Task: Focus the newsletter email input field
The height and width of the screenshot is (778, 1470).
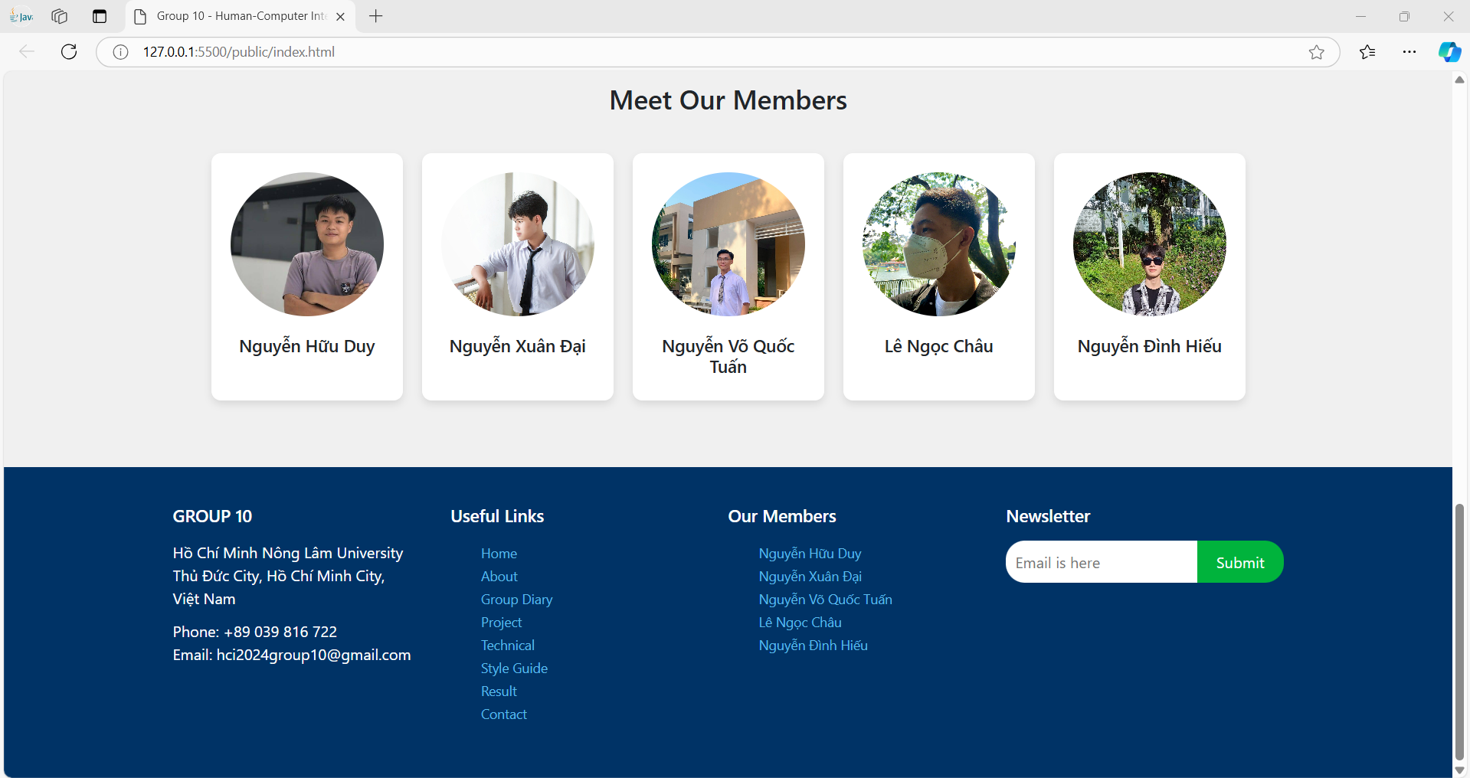Action: pos(1102,562)
